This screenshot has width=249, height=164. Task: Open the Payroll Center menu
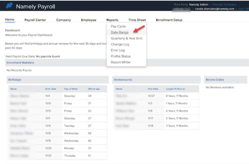(x=35, y=20)
